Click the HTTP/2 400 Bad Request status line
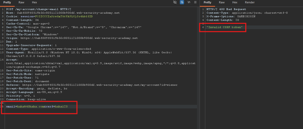Image resolution: width=303 pixels, height=129 pixels. click(226, 9)
